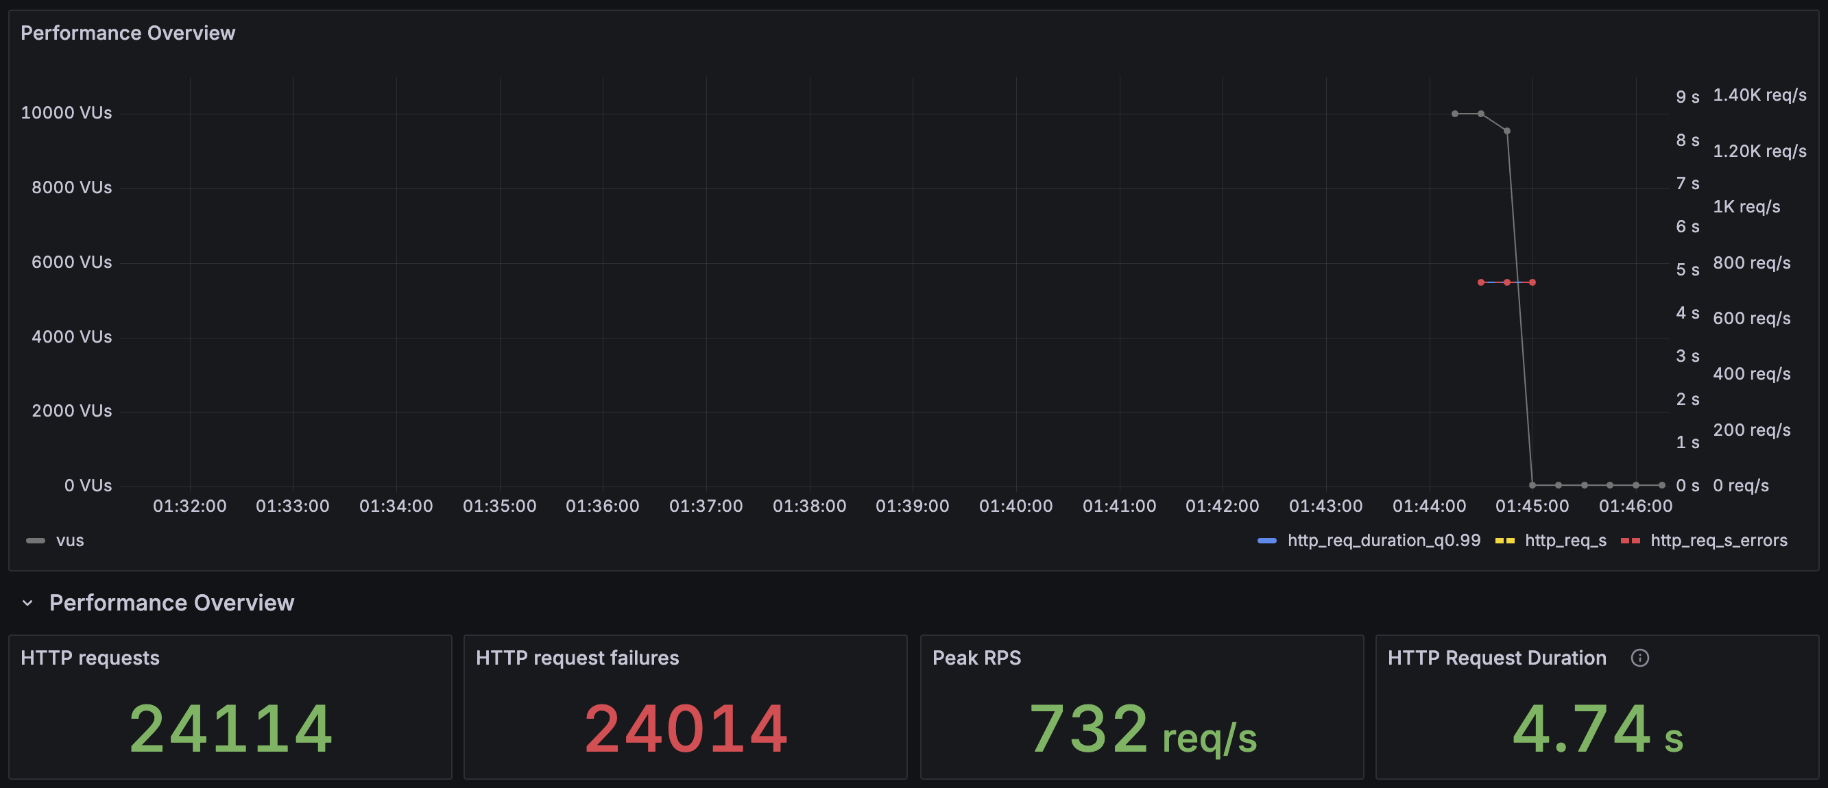Click blue http_req_duration_q0.99 color swatch
Image resolution: width=1828 pixels, height=788 pixels.
pyautogui.click(x=1266, y=541)
